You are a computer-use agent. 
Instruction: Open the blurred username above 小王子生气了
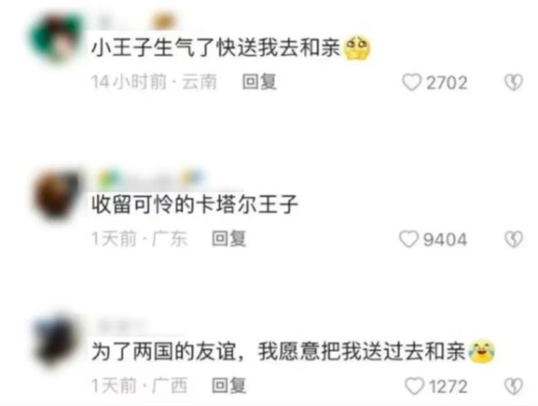[x=135, y=21]
